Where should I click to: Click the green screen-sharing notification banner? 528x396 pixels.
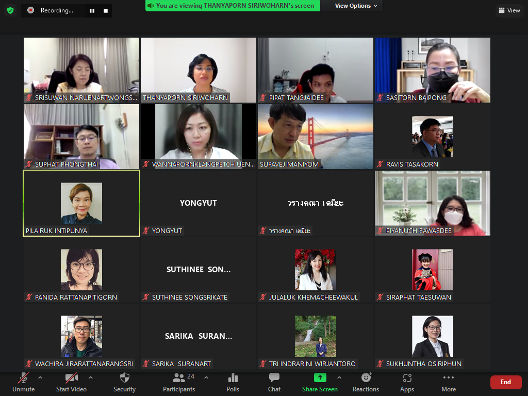click(x=233, y=5)
